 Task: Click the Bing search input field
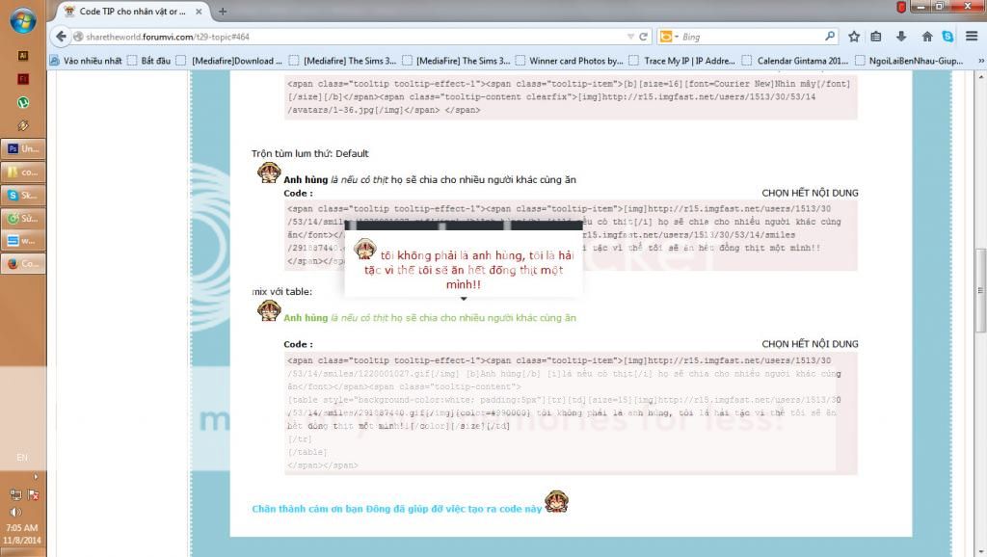point(753,37)
